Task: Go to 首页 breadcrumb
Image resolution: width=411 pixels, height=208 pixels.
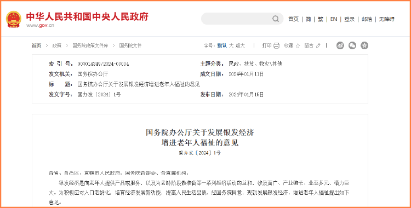Action: click(36, 45)
